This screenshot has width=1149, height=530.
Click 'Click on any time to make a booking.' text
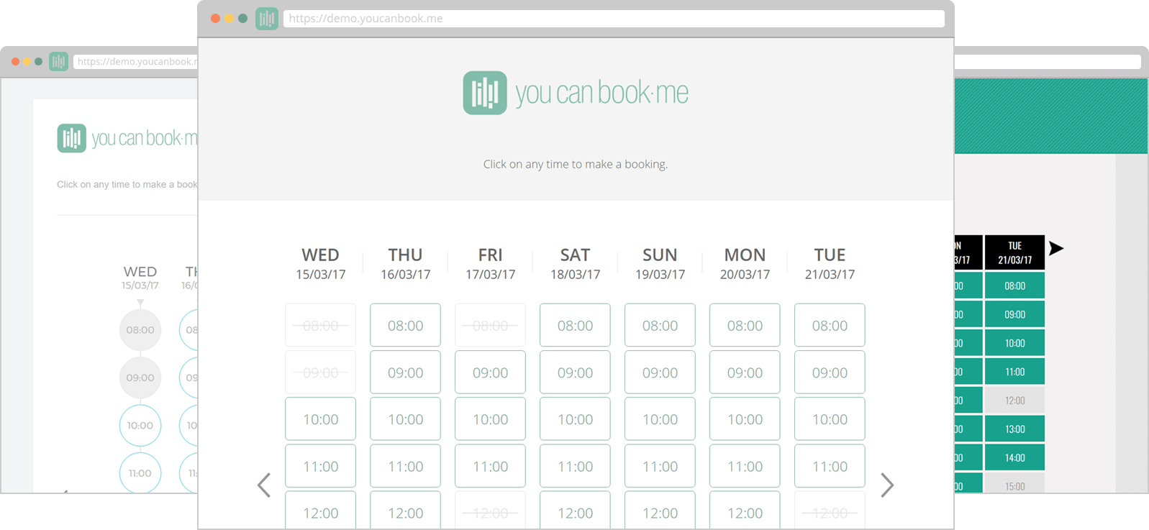[x=576, y=165]
